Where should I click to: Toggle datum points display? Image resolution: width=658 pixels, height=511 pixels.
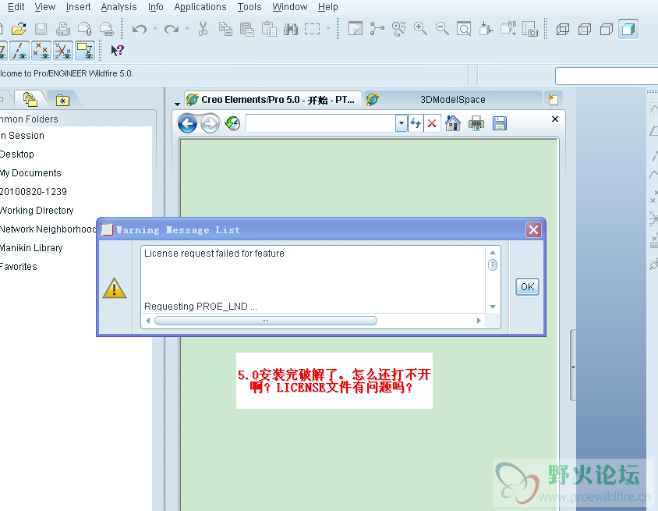(x=41, y=51)
